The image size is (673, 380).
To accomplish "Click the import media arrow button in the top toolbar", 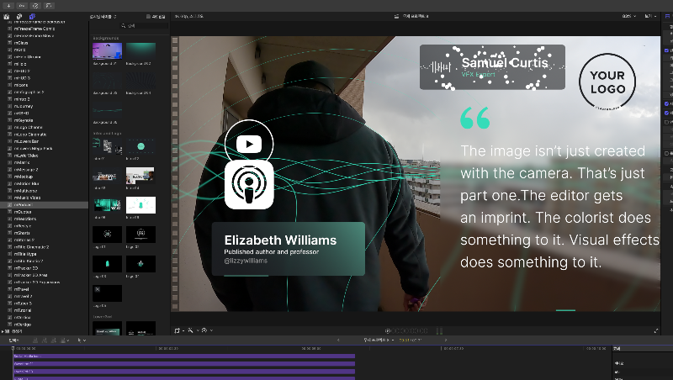I will 8,6.
